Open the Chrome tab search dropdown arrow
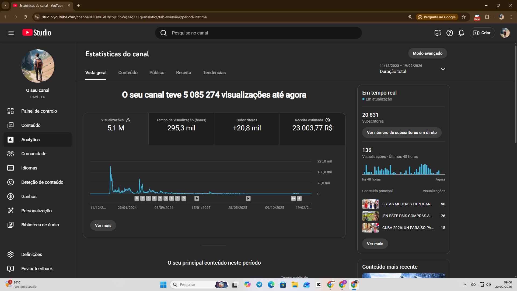Viewport: 517px width, 291px height. pos(5,5)
